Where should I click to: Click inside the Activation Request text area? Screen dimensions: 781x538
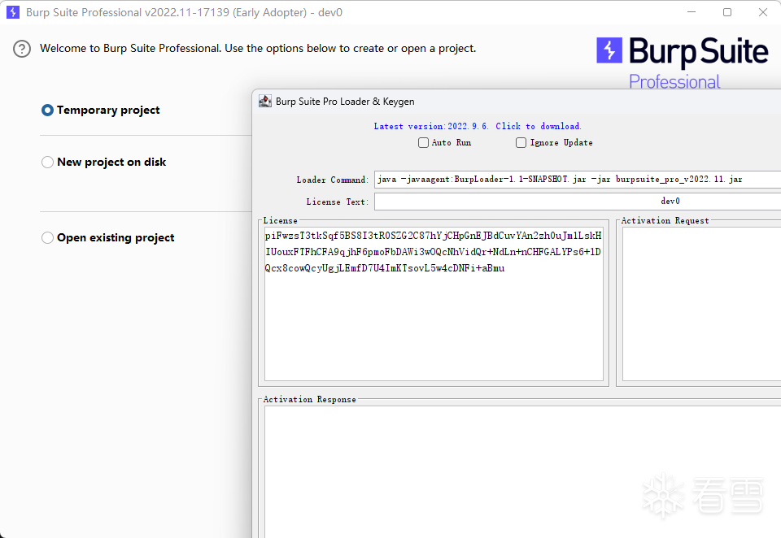click(x=702, y=304)
